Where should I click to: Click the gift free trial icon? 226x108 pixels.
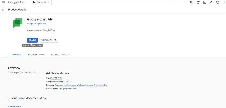point(198,2)
